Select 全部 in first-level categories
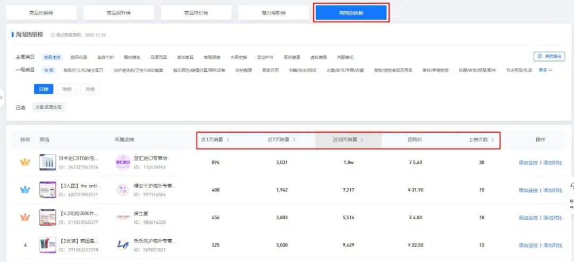 point(49,70)
